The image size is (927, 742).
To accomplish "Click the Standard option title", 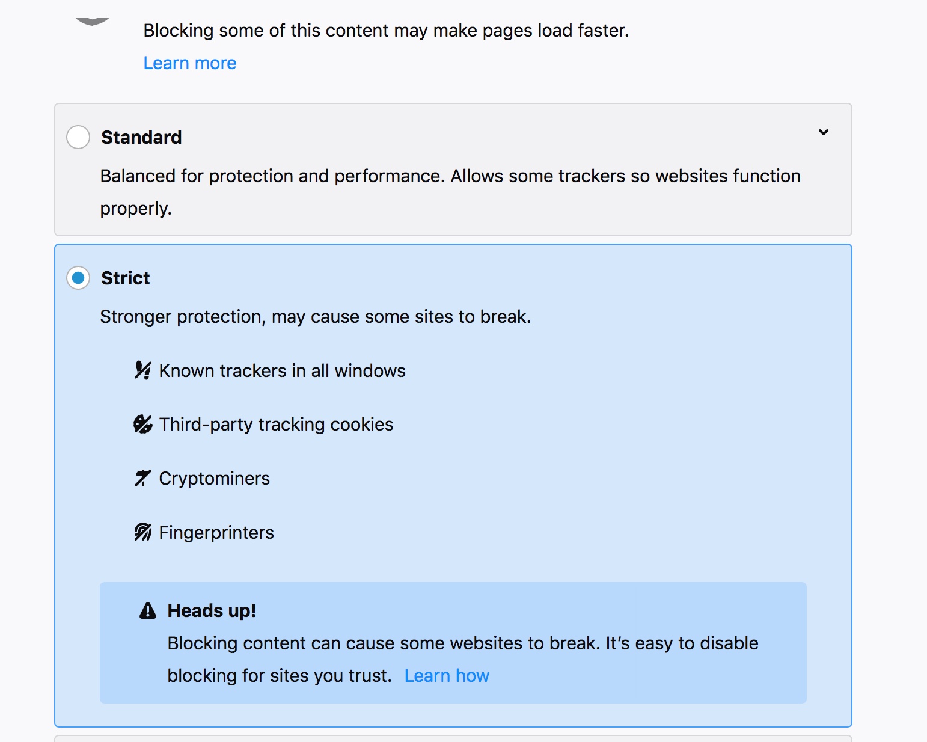I will pos(141,137).
